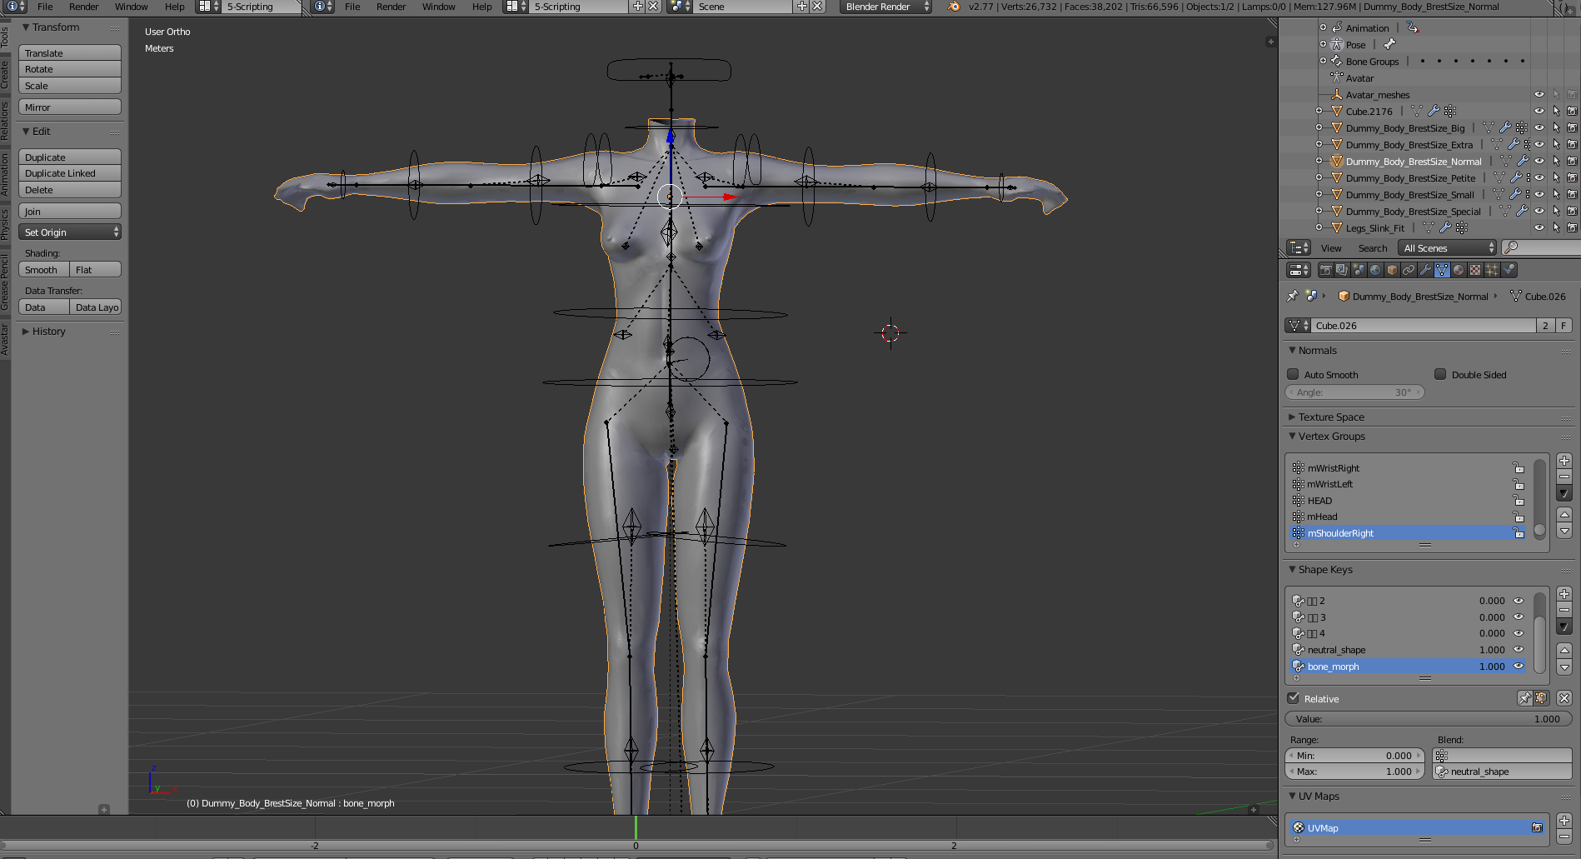Toggle lock on mWristRight vertex group
1581x859 pixels.
[1519, 468]
